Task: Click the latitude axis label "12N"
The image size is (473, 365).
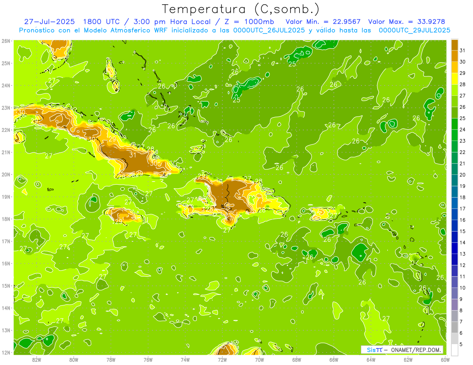Action: (6, 352)
